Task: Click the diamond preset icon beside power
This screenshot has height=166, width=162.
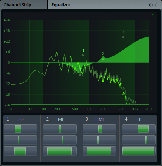Action: click(x=156, y=5)
